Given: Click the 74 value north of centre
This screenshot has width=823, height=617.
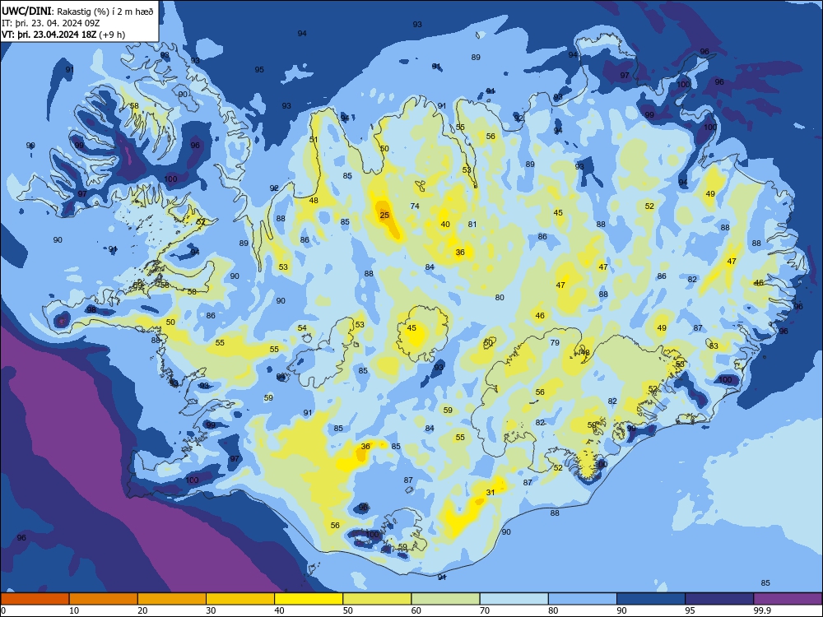Looking at the screenshot, I should coord(415,206).
